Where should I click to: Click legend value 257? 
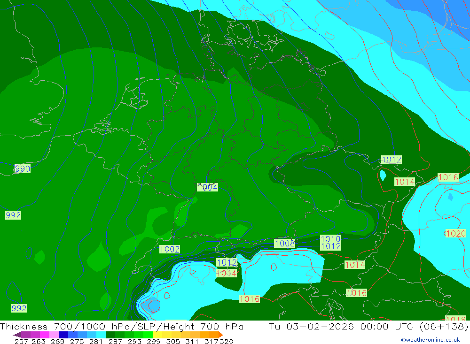pos(21,341)
